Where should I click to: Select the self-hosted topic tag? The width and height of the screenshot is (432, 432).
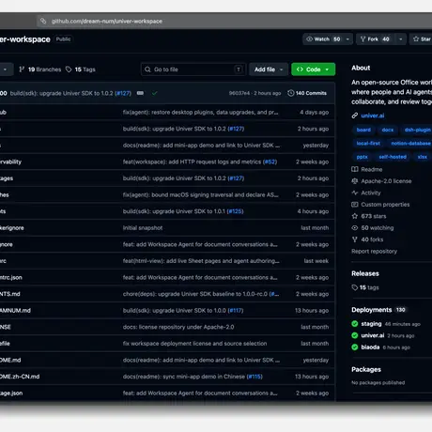point(393,157)
